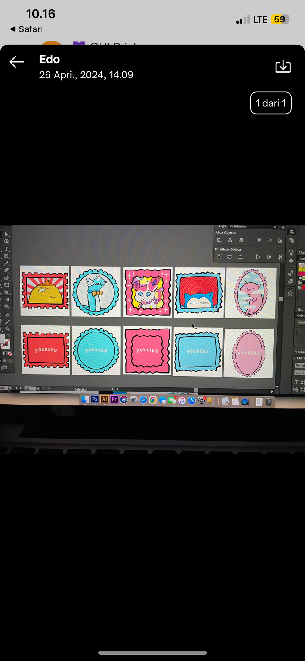The image size is (305, 661).
Task: Open the artboard navigation dropdown arrow
Action: (38, 388)
